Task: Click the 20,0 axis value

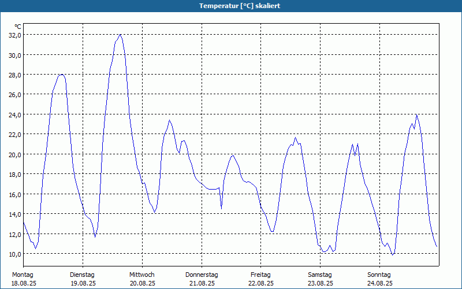Action: click(15, 154)
